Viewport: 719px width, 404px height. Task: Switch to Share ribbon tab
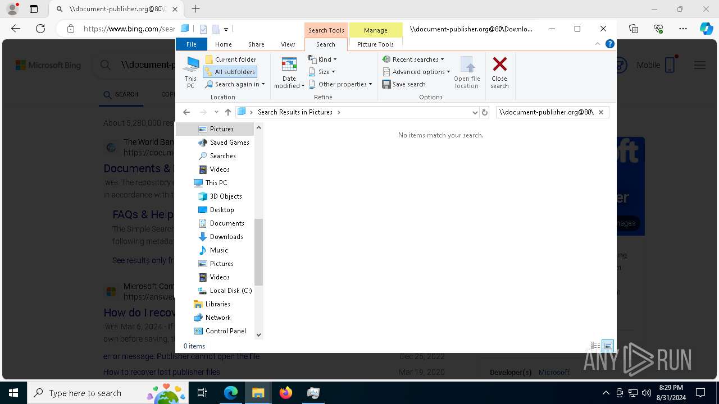pyautogui.click(x=256, y=44)
